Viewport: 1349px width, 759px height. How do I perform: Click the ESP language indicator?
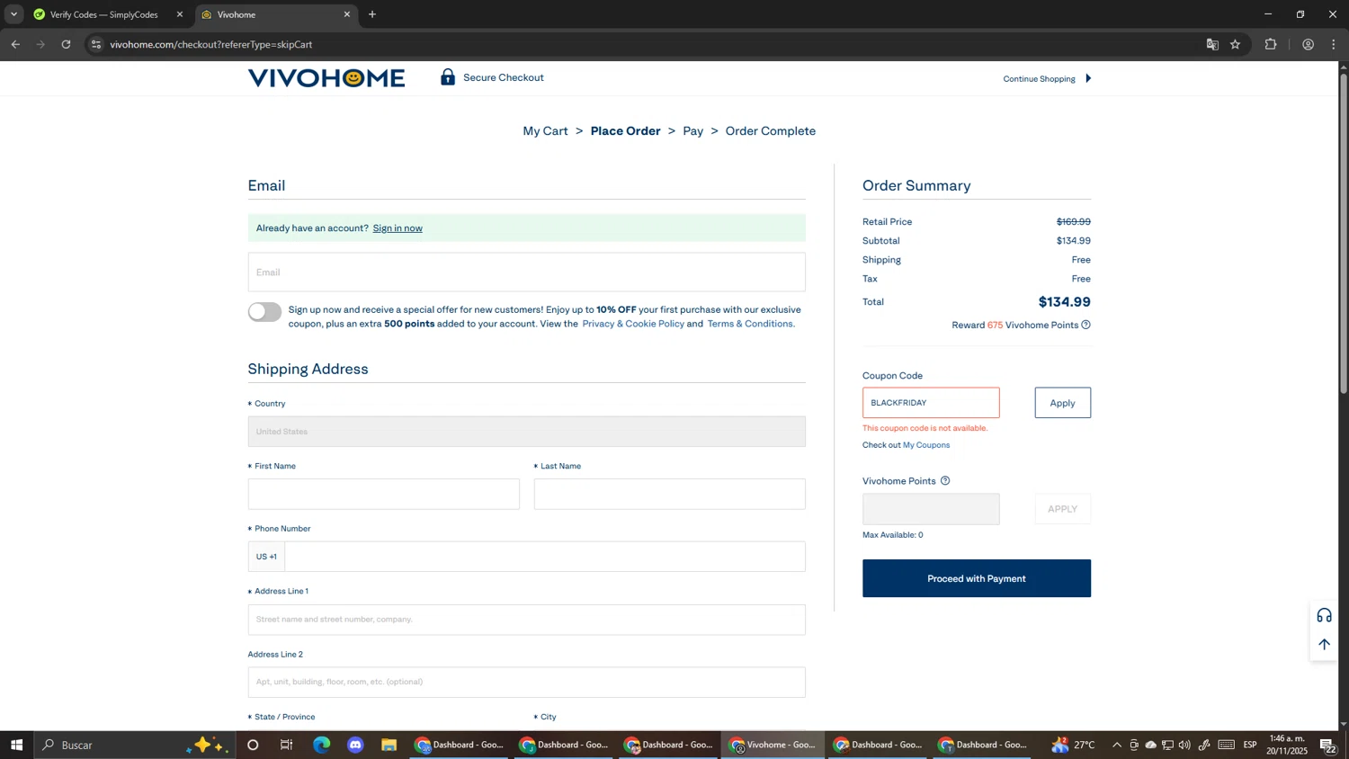[x=1250, y=745]
